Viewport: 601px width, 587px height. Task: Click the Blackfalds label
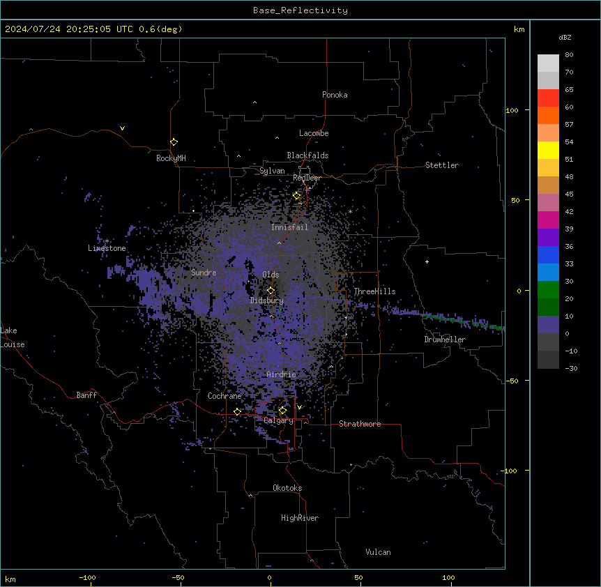click(x=307, y=155)
